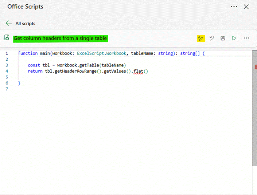Click ExcelScript.Workbook type on line 1
This screenshot has width=257, height=195.
[101, 53]
